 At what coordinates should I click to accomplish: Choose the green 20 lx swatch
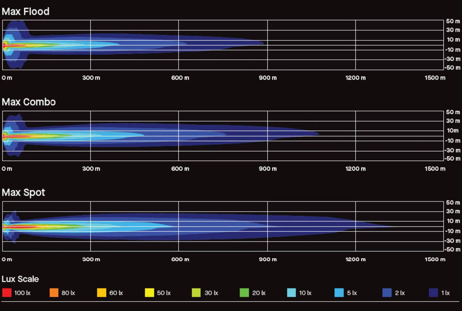[x=244, y=292]
